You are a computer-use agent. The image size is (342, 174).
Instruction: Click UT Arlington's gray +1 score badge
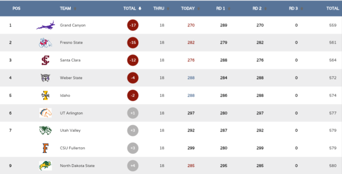(x=133, y=113)
